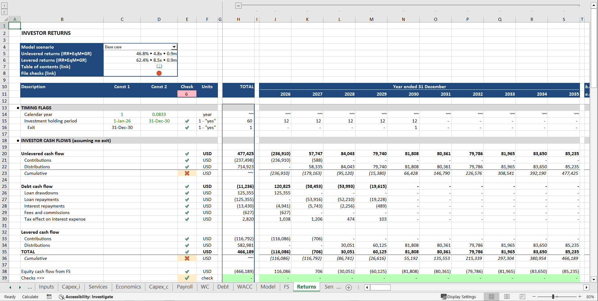This screenshot has width=598, height=301.
Task: Select the Page Layout view icon
Action: pyautogui.click(x=507, y=297)
